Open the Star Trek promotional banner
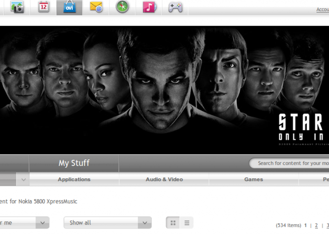Screen dimensions: 329x234 tap(164, 90)
